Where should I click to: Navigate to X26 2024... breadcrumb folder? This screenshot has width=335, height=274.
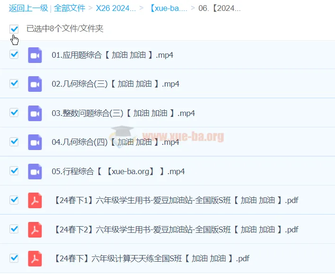coord(115,8)
